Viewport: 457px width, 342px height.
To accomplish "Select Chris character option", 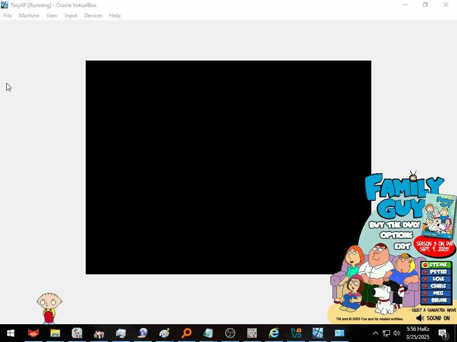I will (x=436, y=286).
